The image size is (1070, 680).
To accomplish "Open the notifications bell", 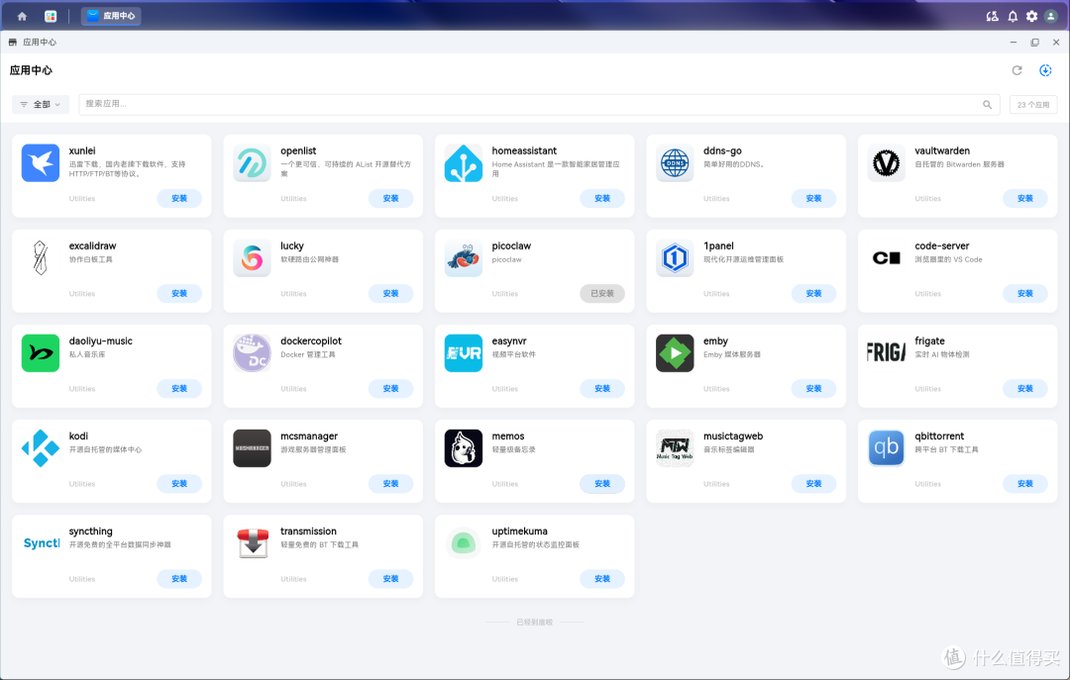I will (x=1013, y=16).
